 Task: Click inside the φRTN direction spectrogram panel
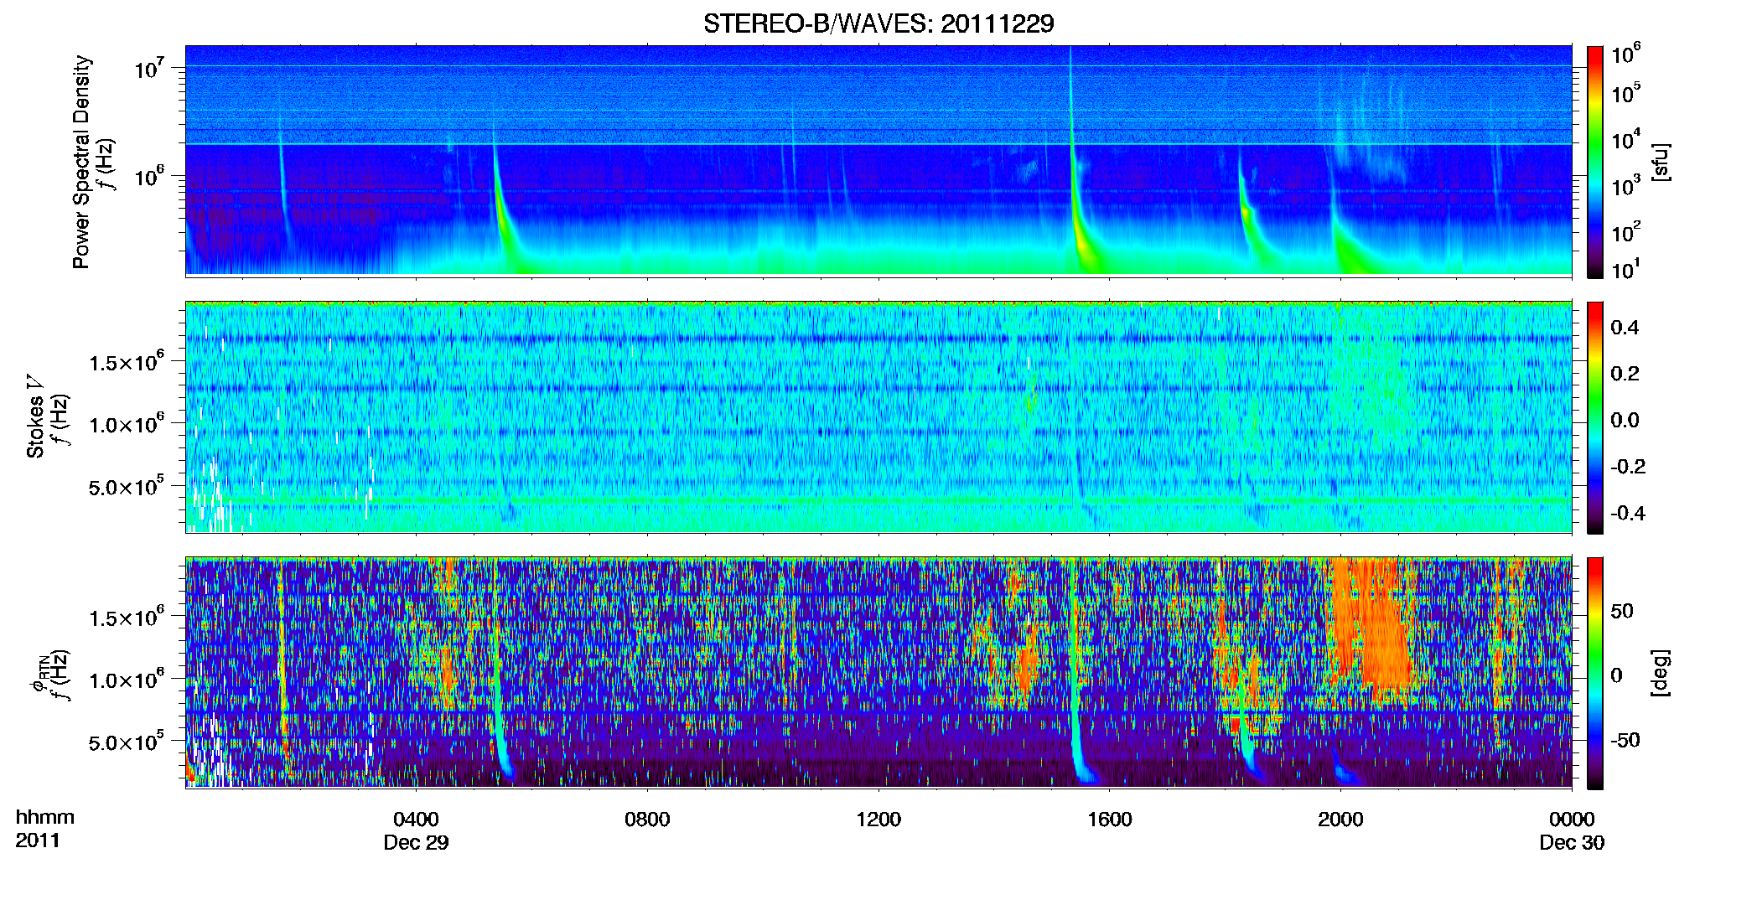coord(878,673)
